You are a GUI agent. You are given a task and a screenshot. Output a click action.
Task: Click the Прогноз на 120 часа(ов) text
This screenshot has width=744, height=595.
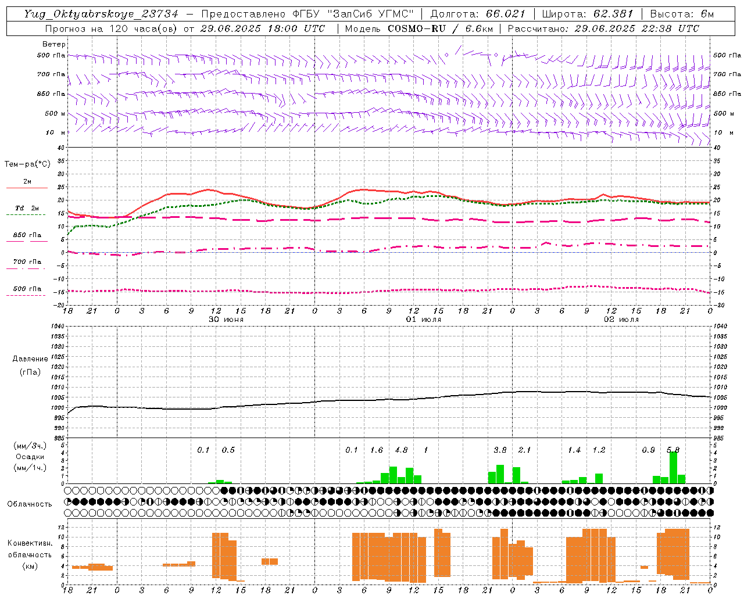[x=112, y=28]
